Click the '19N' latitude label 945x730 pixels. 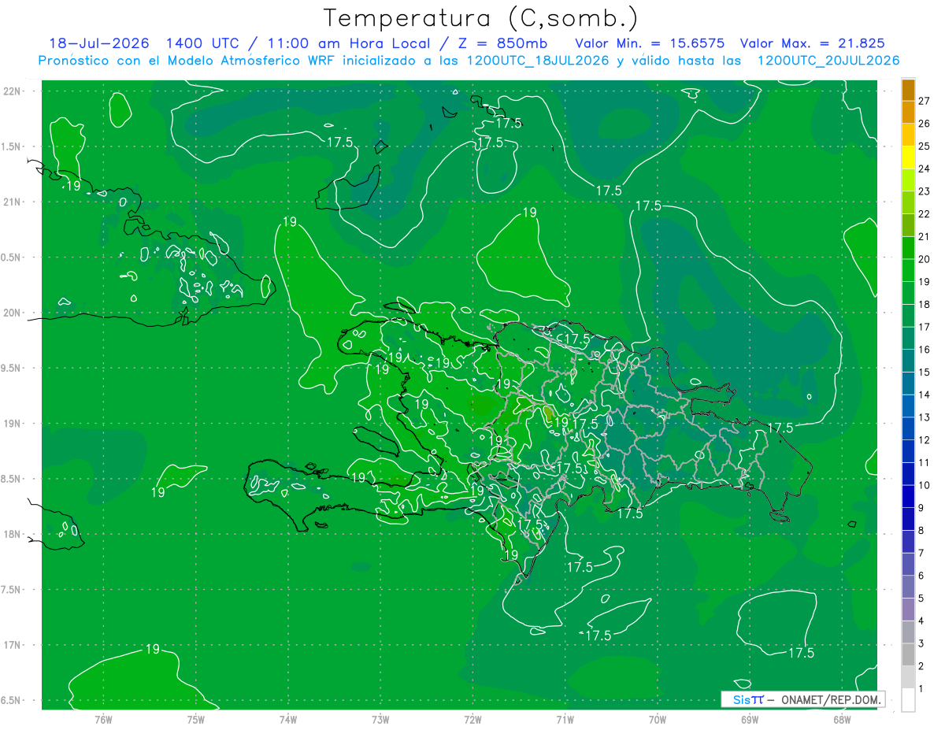click(x=13, y=423)
